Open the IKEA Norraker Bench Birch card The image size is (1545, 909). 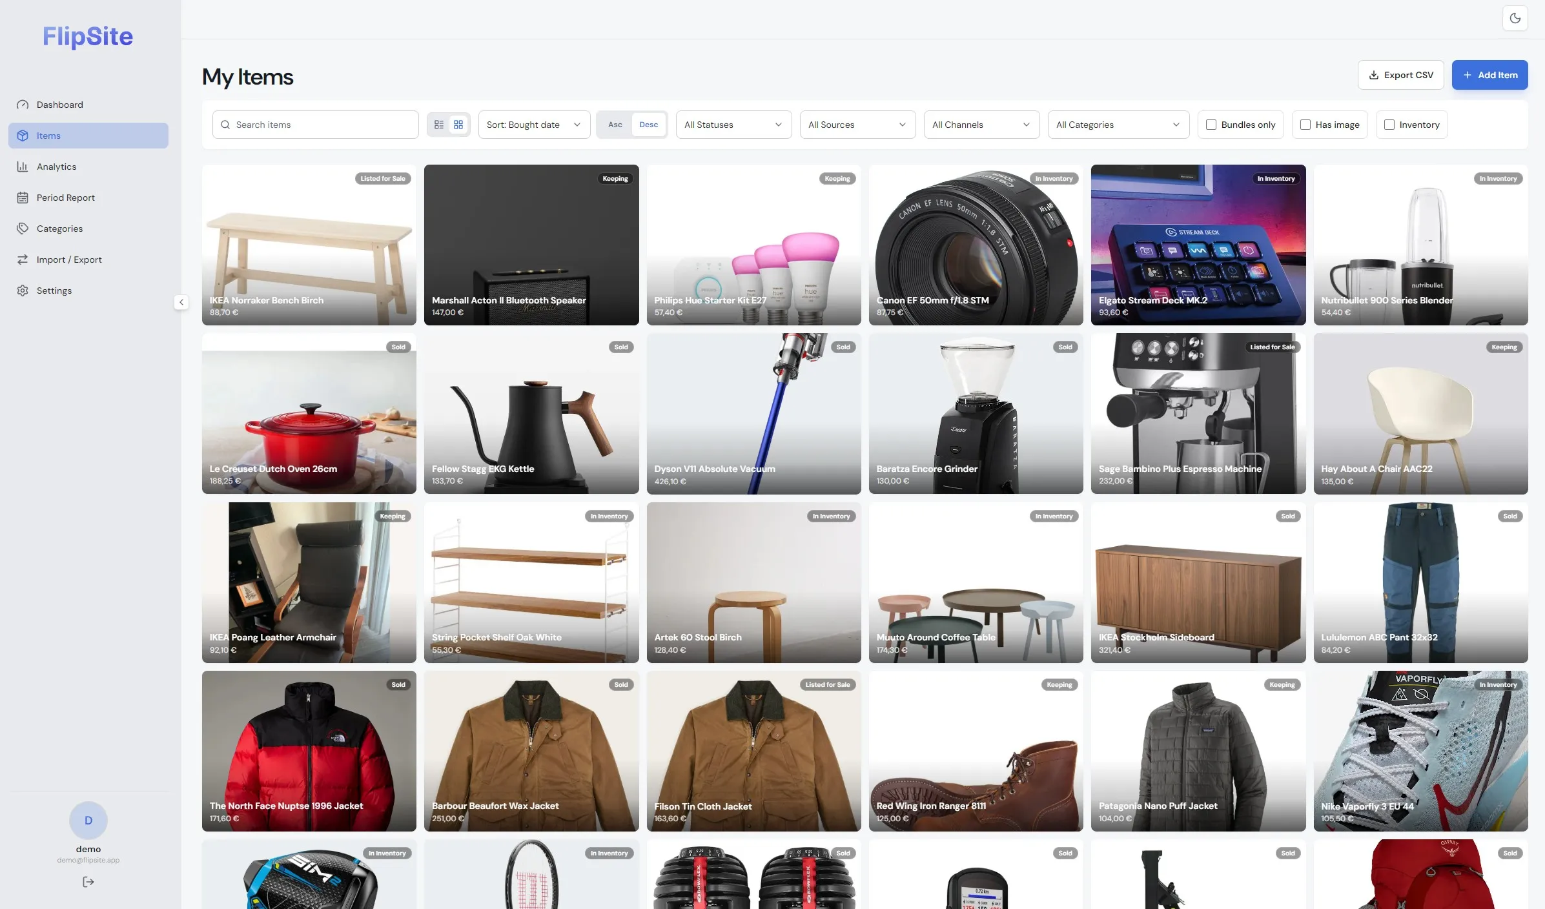click(309, 245)
